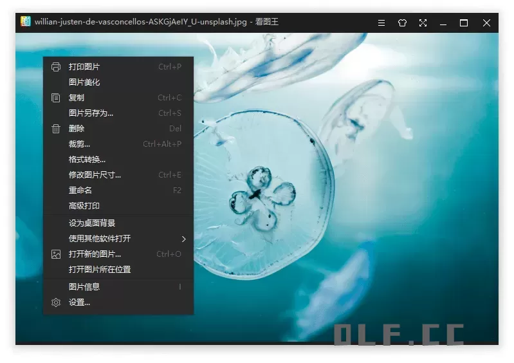This screenshot has width=514, height=363.
Task: Expand the 使用其他软件打开 submenu arrow
Action: 183,239
